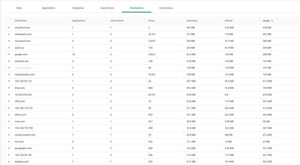Expand the google.com row
Screen dimensions: 300x165
(9, 54)
